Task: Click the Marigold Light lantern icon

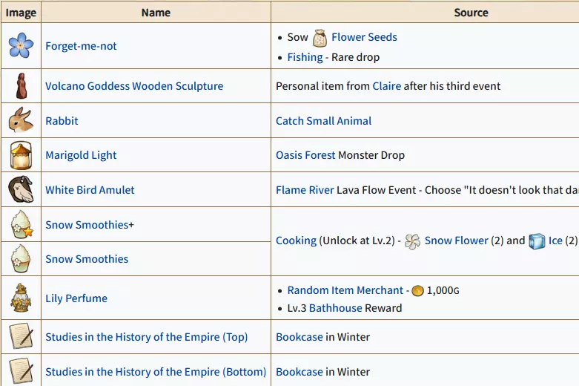Action: pyautogui.click(x=21, y=155)
